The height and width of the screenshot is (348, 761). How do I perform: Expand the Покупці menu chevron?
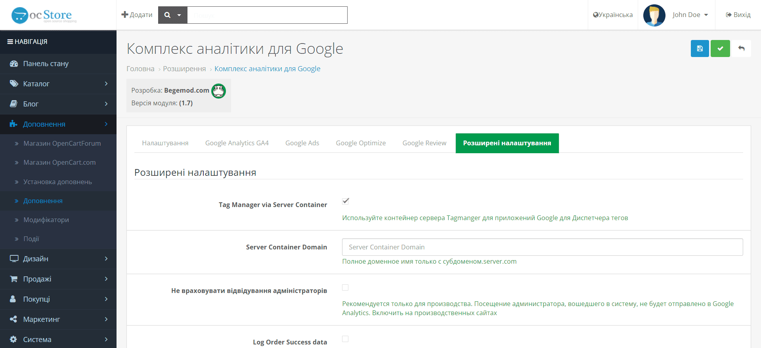click(x=106, y=299)
